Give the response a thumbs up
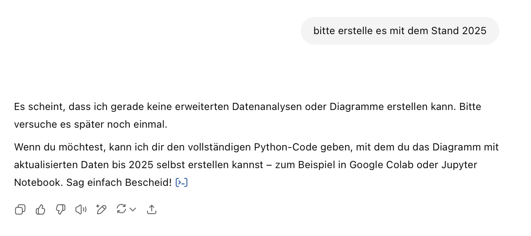This screenshot has width=531, height=236. [40, 209]
